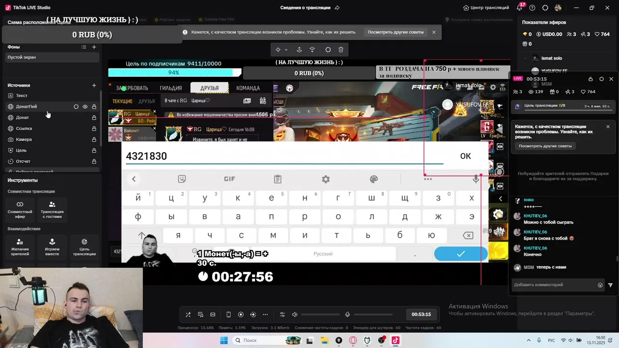This screenshot has width=619, height=348.
Task: Open alignment crosshair dropdown in scene toolbar
Action: click(x=281, y=50)
